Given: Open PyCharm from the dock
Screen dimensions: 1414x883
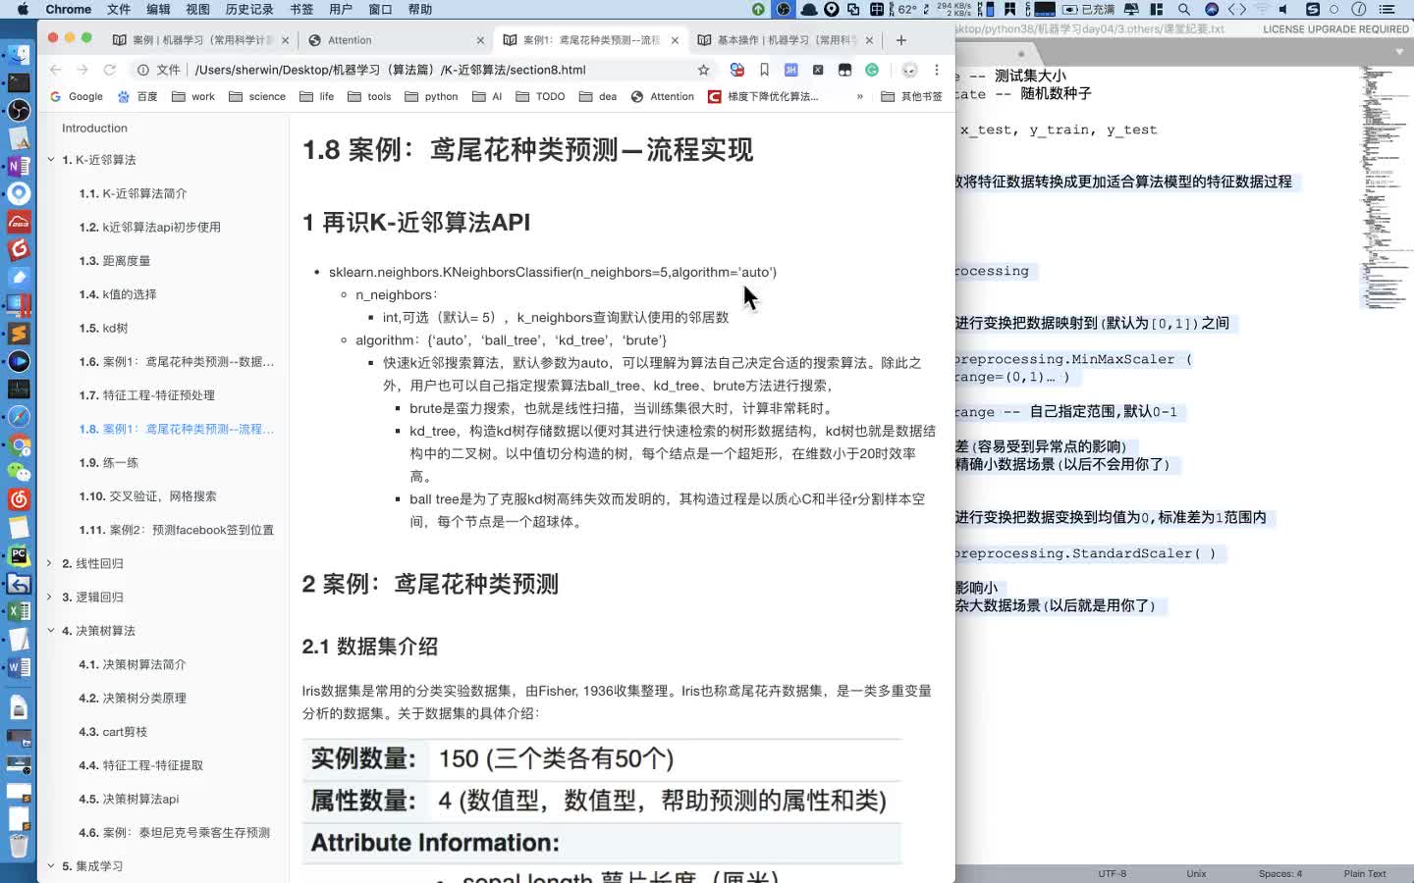Looking at the screenshot, I should pyautogui.click(x=19, y=556).
